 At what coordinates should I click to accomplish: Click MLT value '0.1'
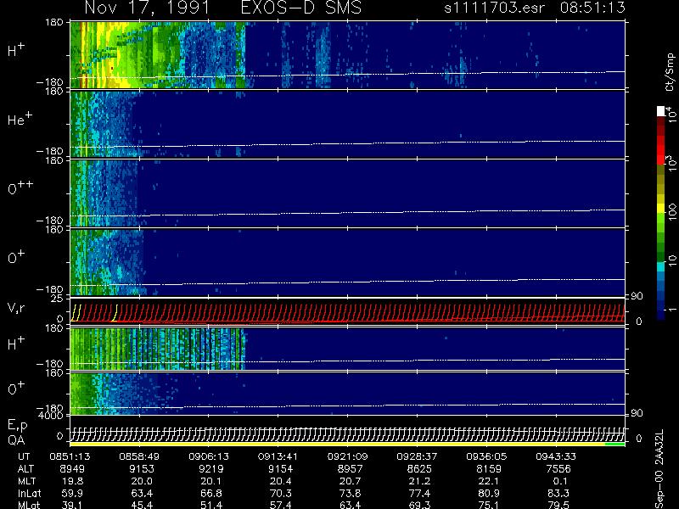pyautogui.click(x=560, y=481)
